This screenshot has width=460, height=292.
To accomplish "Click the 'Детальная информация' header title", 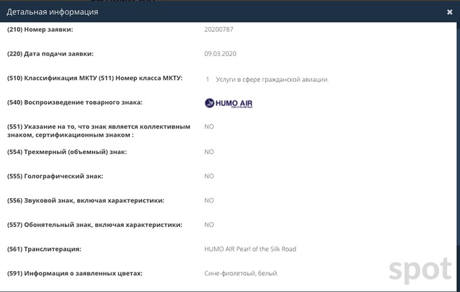I will 53,12.
